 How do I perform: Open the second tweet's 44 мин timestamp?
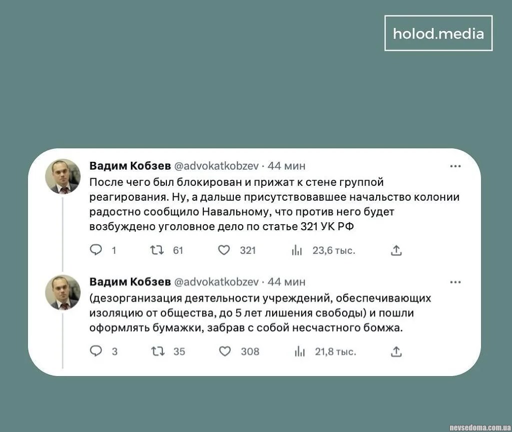click(x=286, y=282)
